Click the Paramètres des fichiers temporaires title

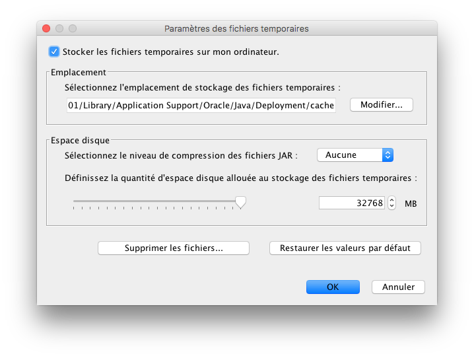236,28
